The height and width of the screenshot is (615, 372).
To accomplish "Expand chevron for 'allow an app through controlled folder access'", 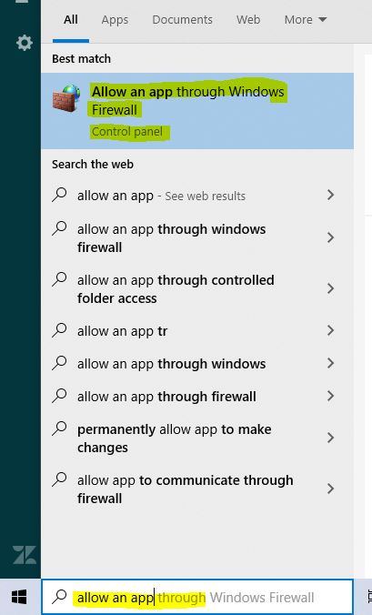I will (x=330, y=288).
